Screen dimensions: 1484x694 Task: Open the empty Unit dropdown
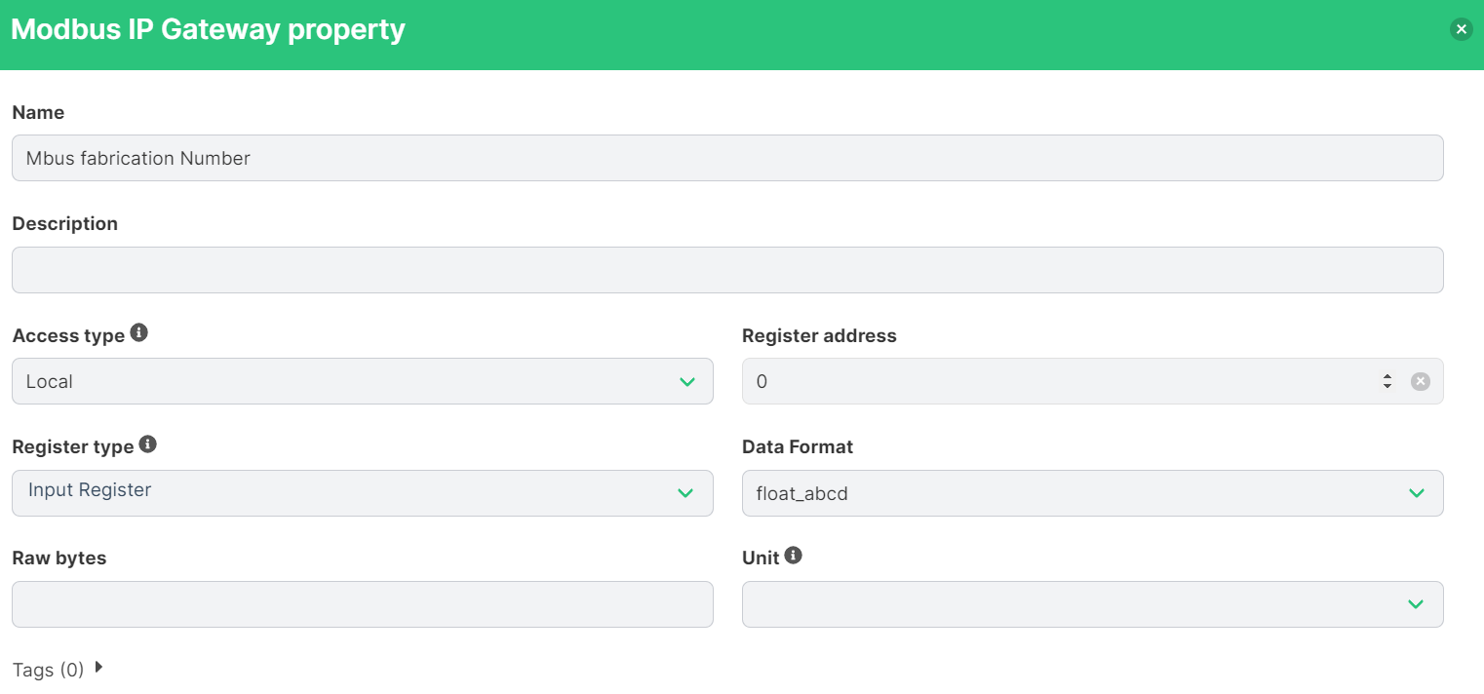[1093, 604]
